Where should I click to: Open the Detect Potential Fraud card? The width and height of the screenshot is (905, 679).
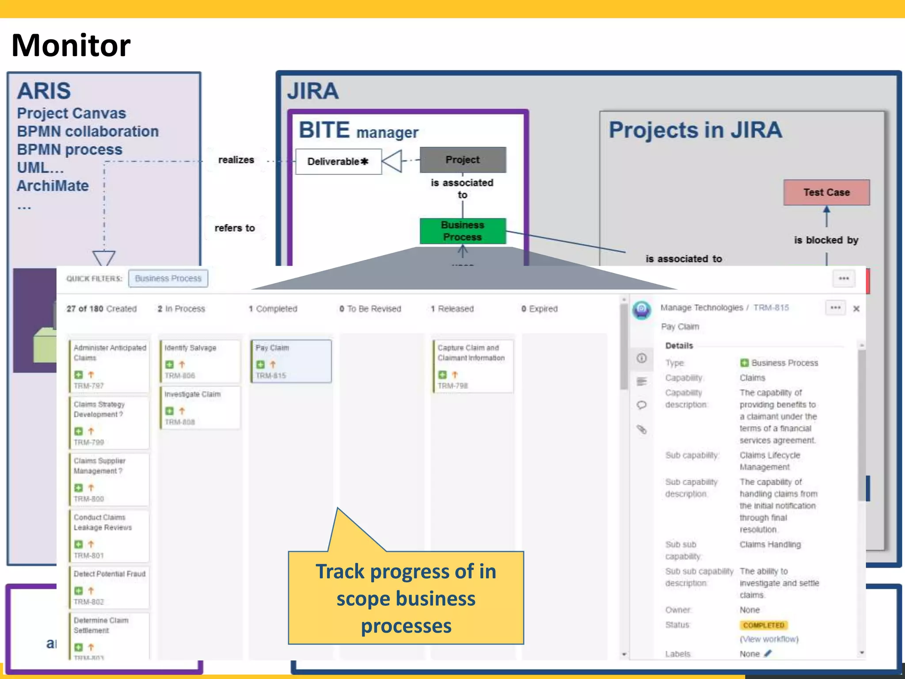[x=109, y=587]
